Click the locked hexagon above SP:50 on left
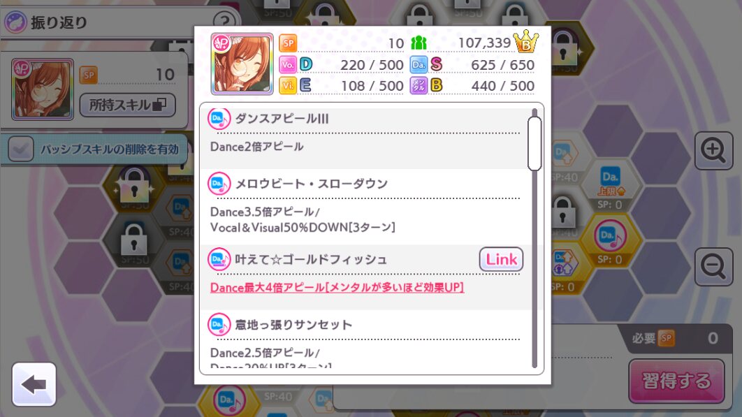The width and height of the screenshot is (742, 417). click(134, 238)
